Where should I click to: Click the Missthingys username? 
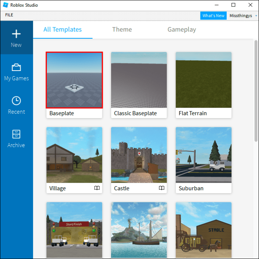241,16
